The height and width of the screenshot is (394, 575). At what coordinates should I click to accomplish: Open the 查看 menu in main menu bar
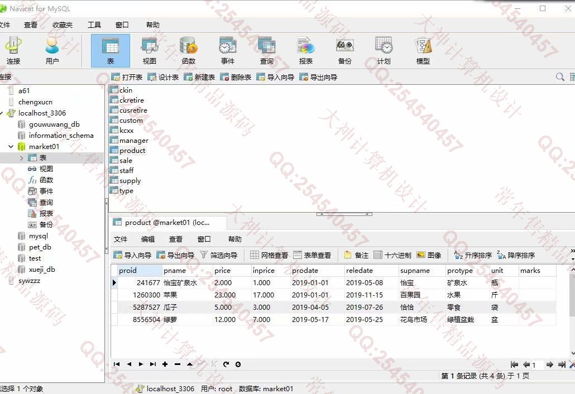coord(31,25)
